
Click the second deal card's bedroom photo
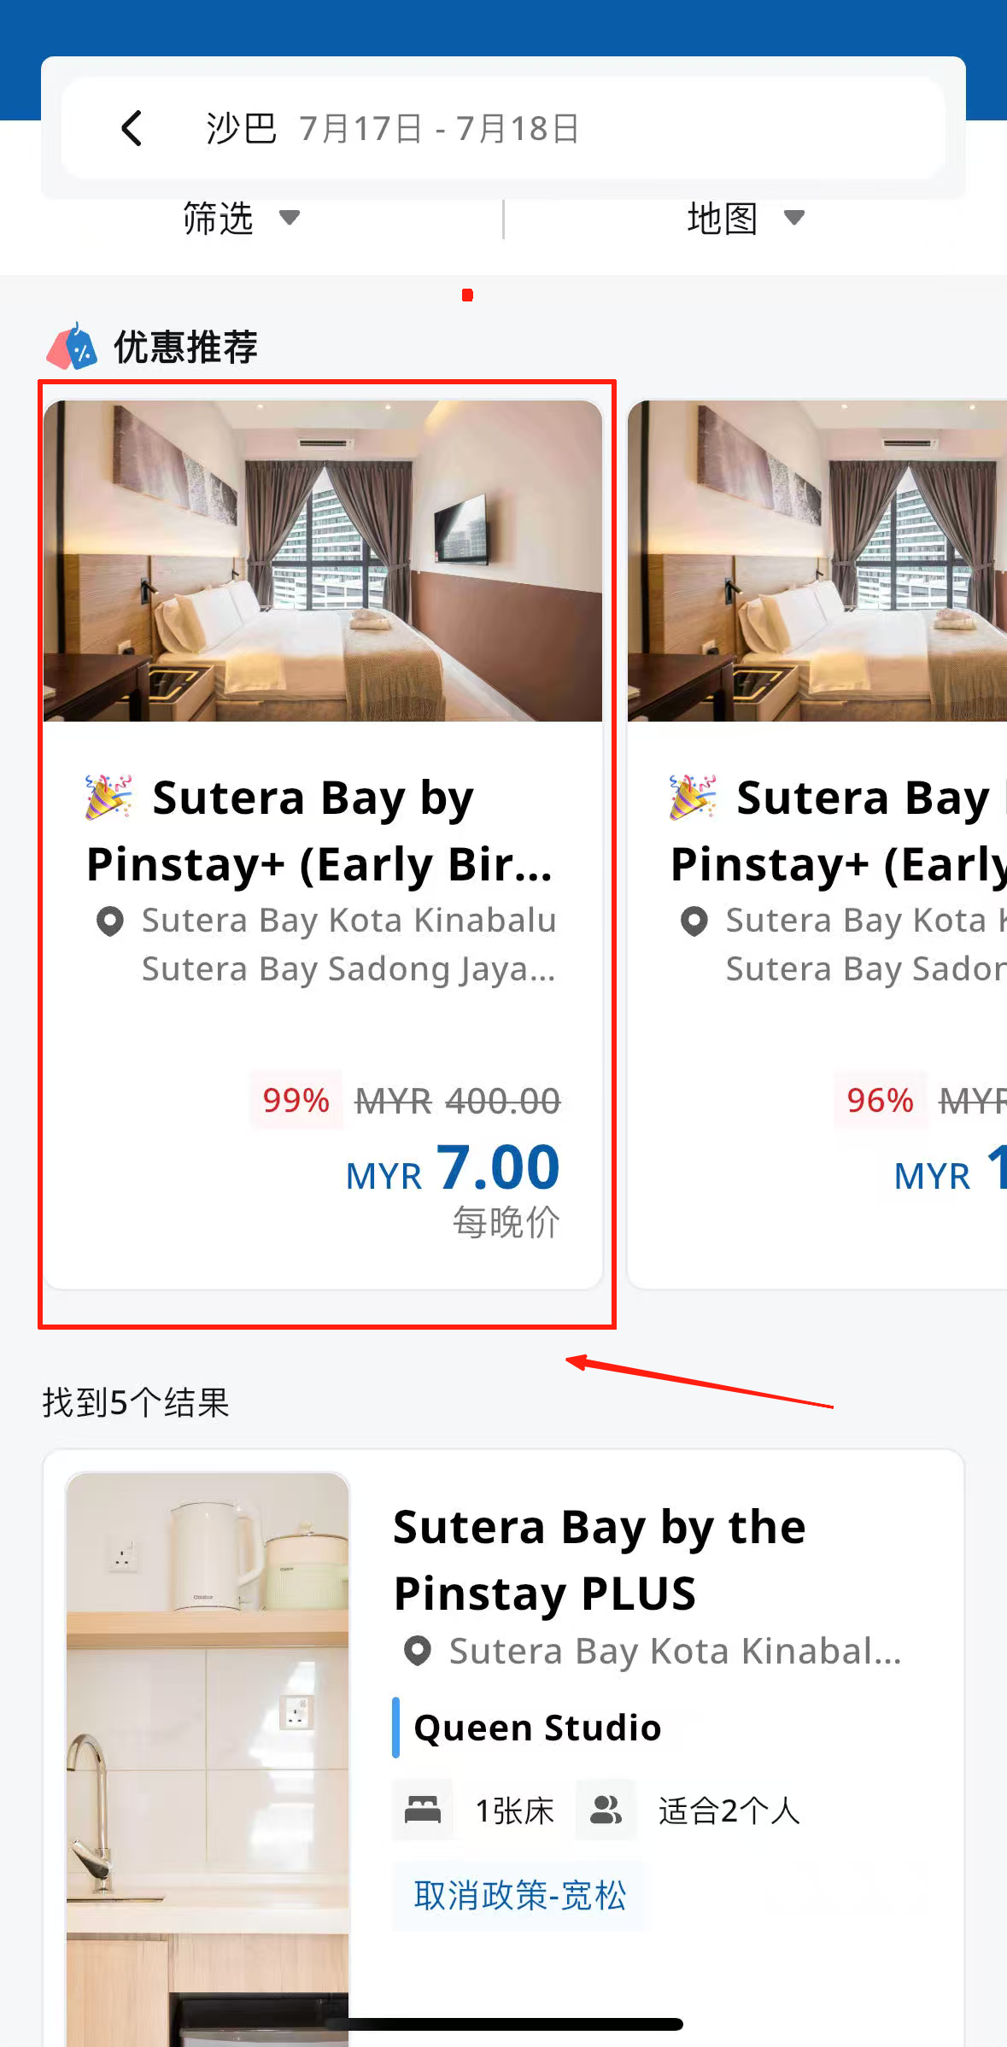pyautogui.click(x=817, y=561)
